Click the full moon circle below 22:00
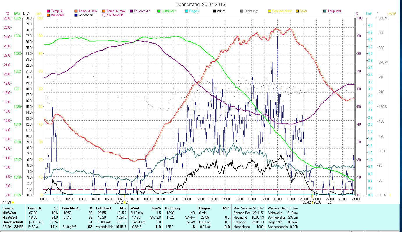The image size is (402, 232). tap(329, 202)
